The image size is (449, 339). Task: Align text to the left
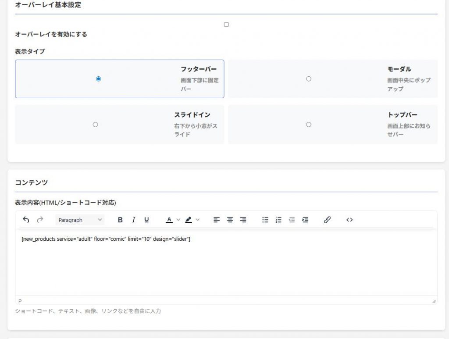[x=216, y=220]
